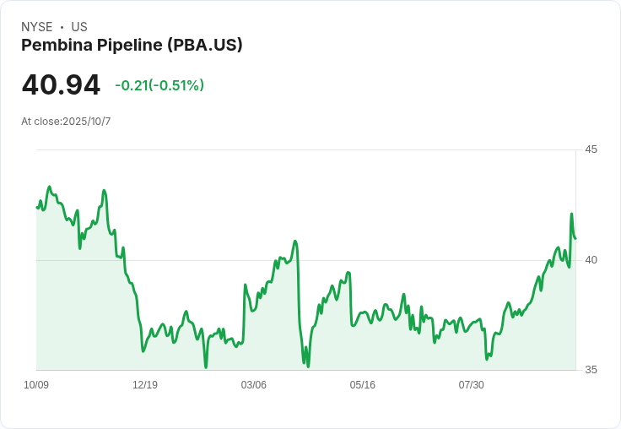Screen dimensions: 621x429
Task: Click the NYSE exchange label
Action: 37,27
